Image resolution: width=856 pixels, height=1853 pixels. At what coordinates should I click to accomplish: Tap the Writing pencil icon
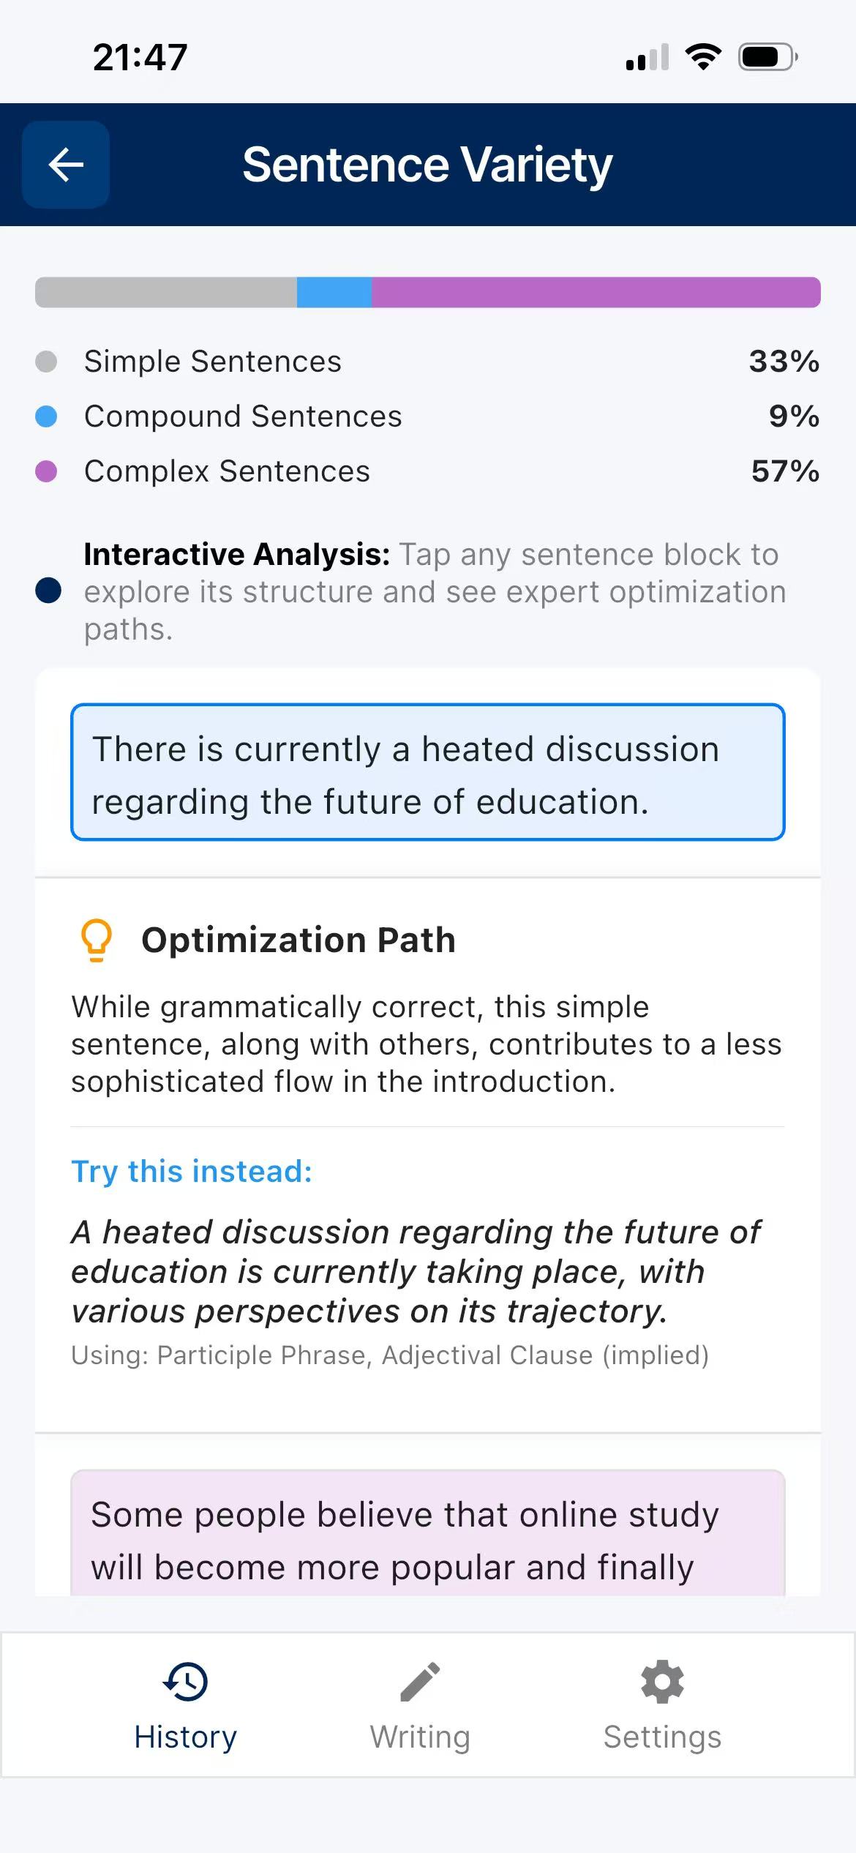pos(420,1682)
